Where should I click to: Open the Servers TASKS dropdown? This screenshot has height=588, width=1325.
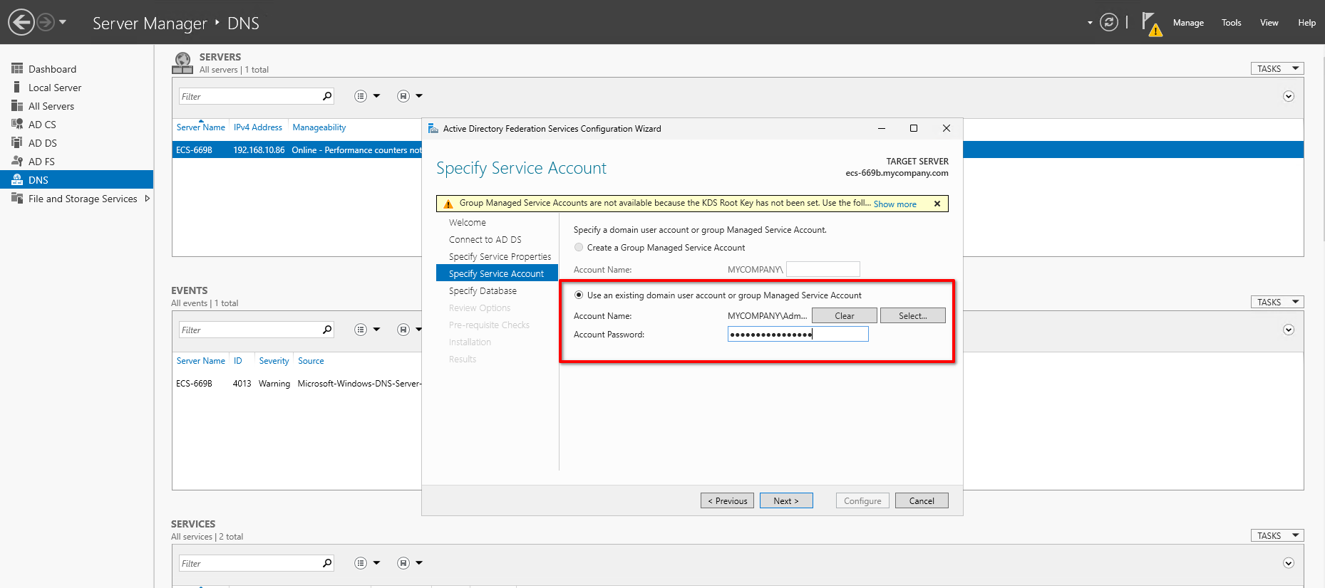(1277, 69)
